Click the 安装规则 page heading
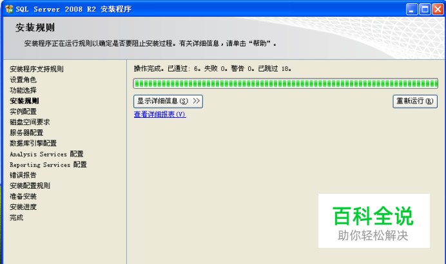This screenshot has height=264, width=446. (x=35, y=28)
